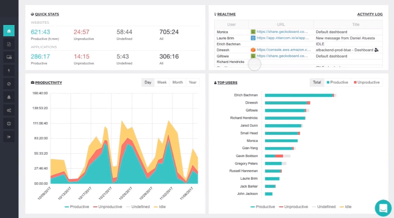Toggle the Idle series in productivity legend
394x218 pixels.
coord(160,207)
